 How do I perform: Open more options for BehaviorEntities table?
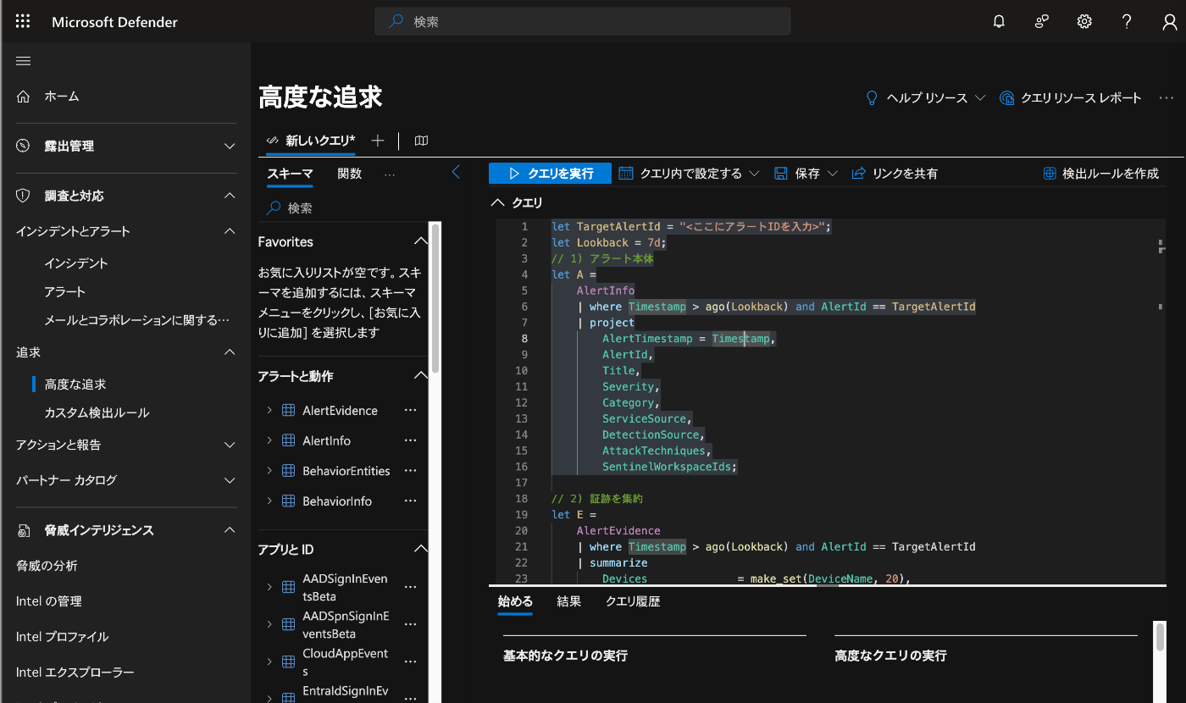[x=411, y=471]
